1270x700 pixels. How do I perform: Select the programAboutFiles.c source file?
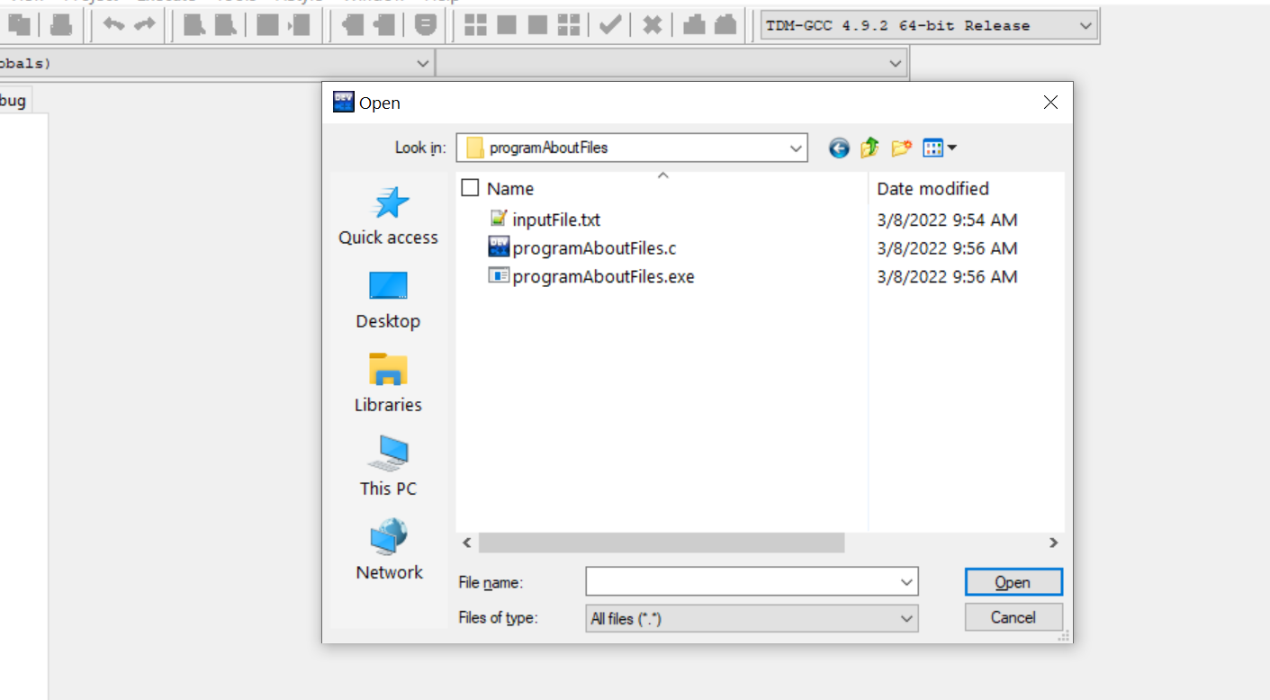pos(593,248)
